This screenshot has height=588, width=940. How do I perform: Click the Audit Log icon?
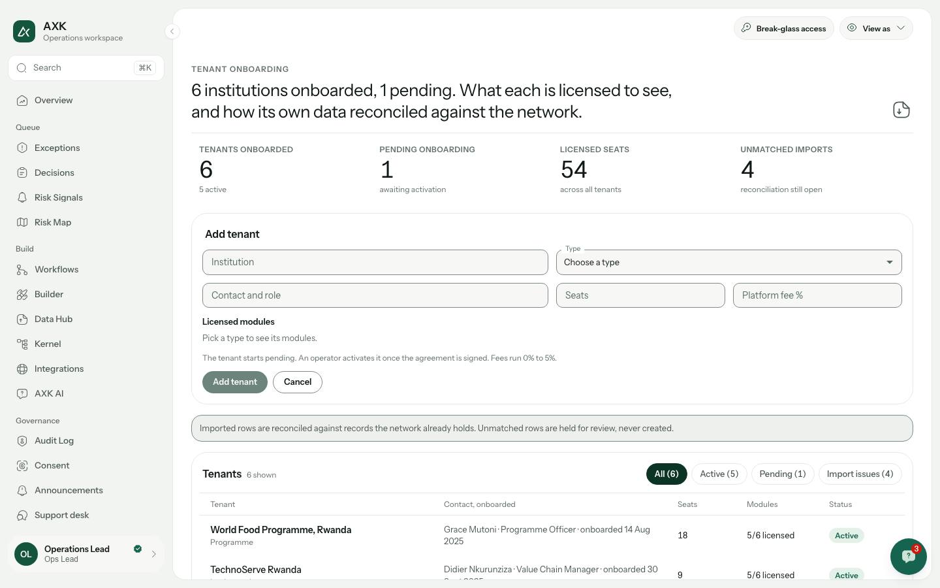pyautogui.click(x=22, y=441)
